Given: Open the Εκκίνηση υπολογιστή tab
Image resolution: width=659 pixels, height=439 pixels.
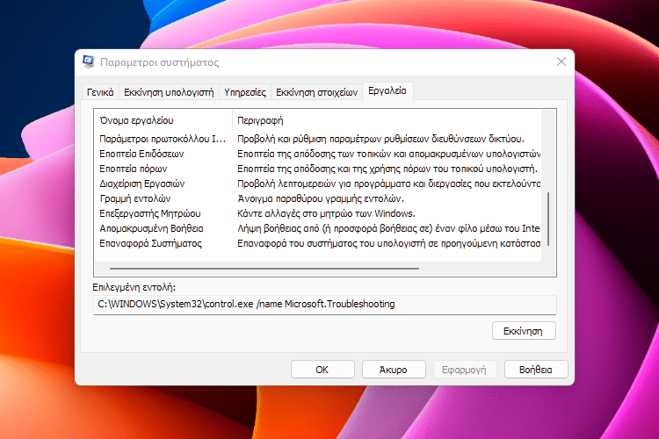Looking at the screenshot, I should tap(169, 91).
